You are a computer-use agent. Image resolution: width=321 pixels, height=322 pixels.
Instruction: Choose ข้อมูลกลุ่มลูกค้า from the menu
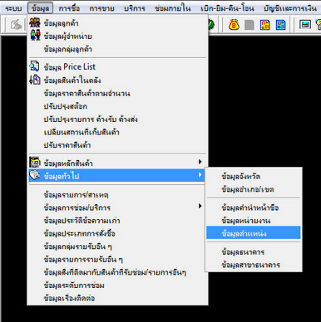point(117,49)
